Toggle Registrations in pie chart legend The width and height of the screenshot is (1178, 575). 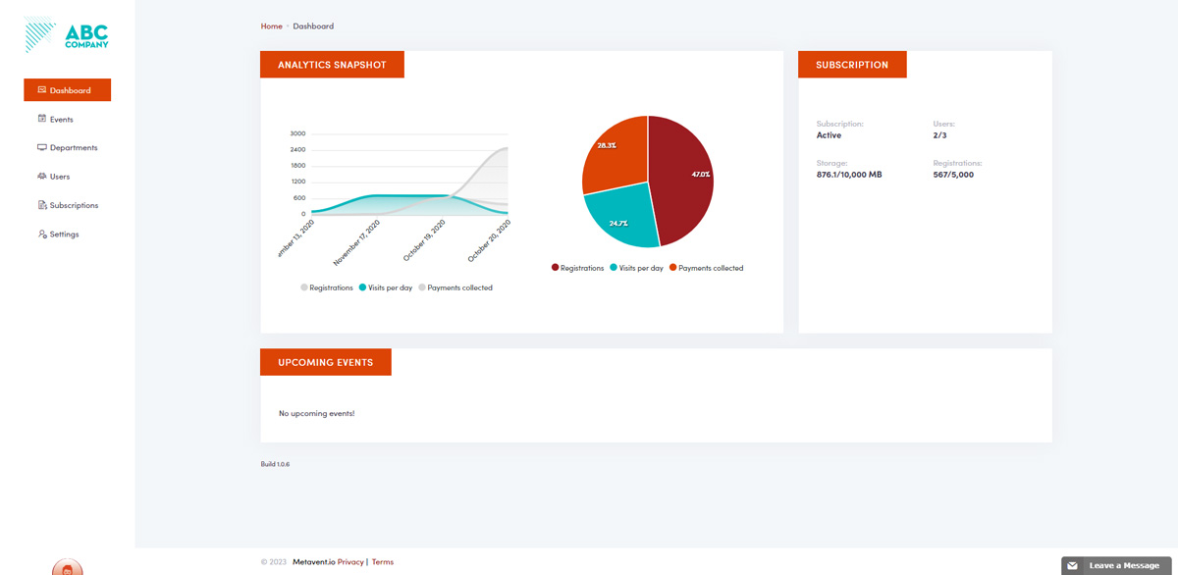pyautogui.click(x=577, y=268)
